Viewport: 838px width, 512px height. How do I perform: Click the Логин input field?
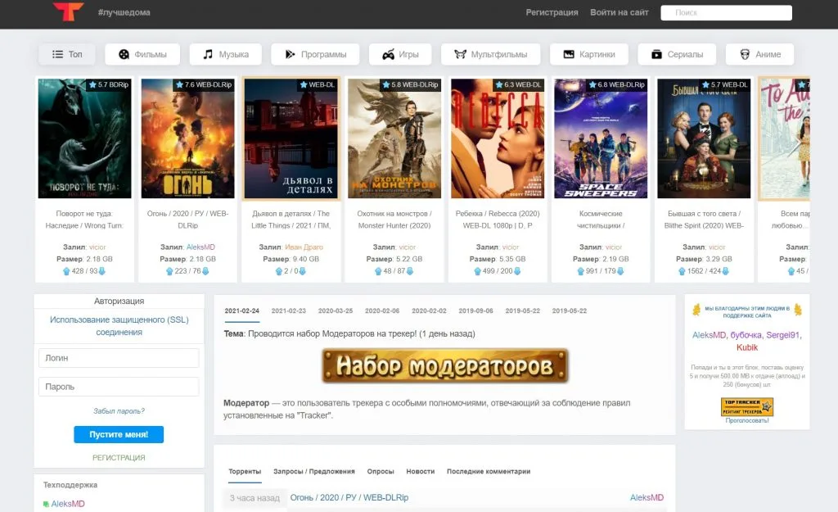(x=119, y=358)
